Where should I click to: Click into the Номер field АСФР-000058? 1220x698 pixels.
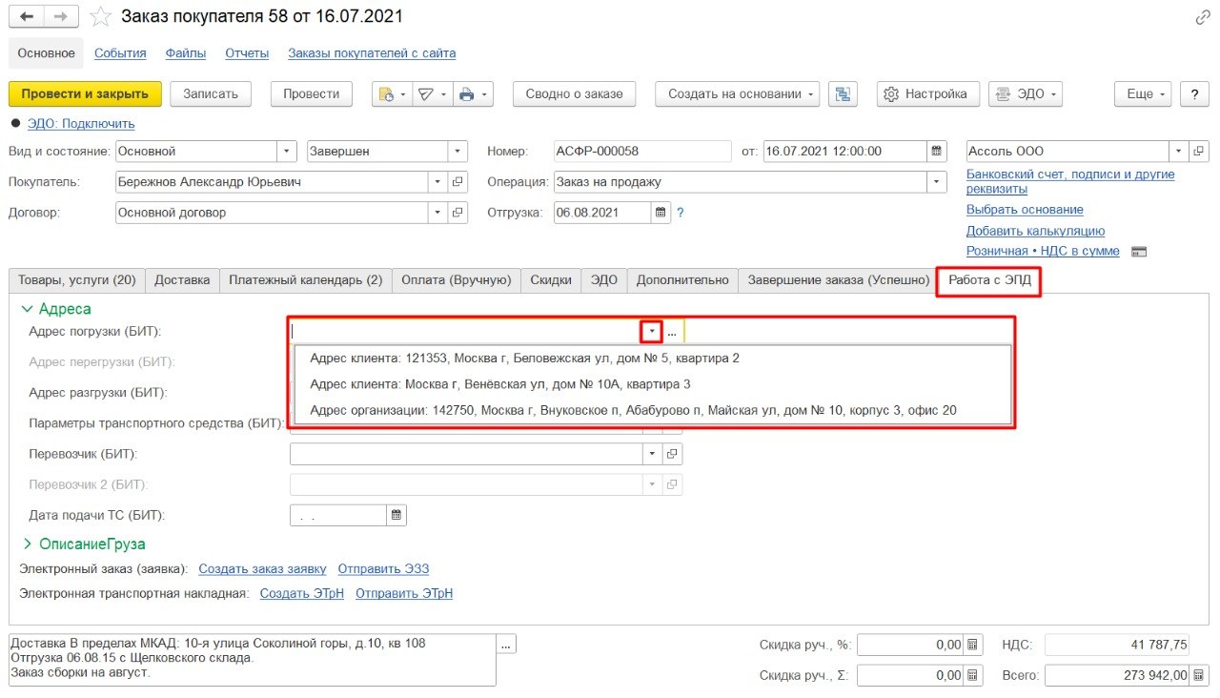(x=640, y=151)
